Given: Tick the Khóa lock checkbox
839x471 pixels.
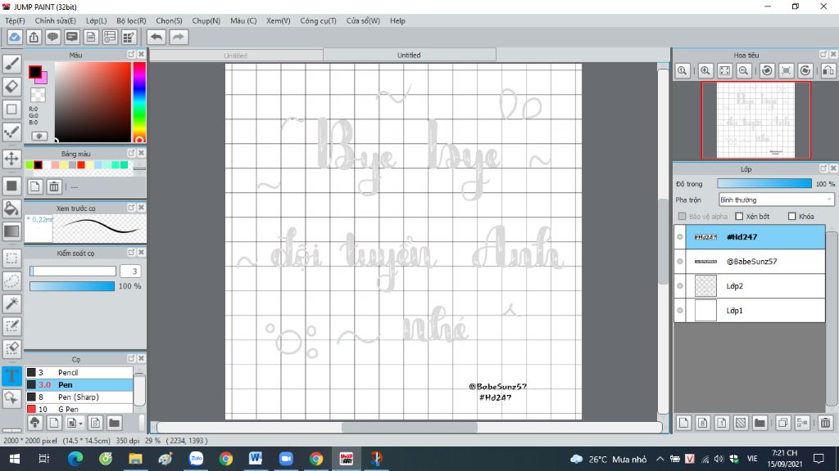Looking at the screenshot, I should pyautogui.click(x=792, y=216).
